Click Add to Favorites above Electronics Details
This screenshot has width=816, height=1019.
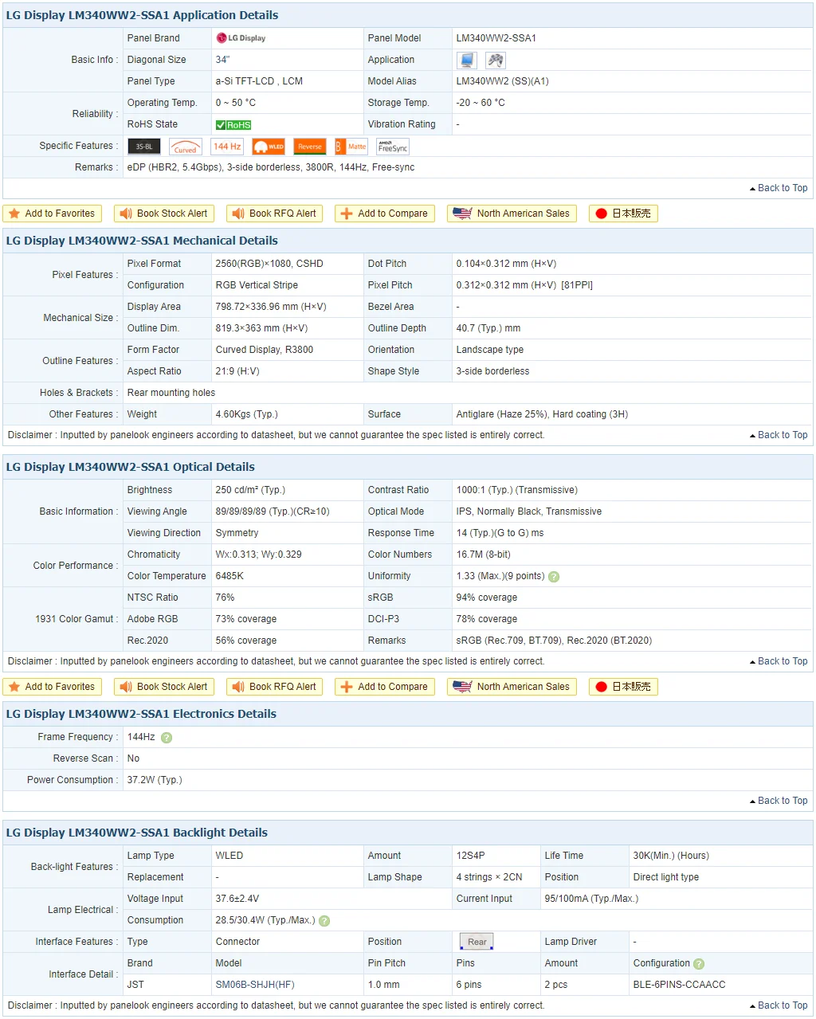(x=53, y=687)
